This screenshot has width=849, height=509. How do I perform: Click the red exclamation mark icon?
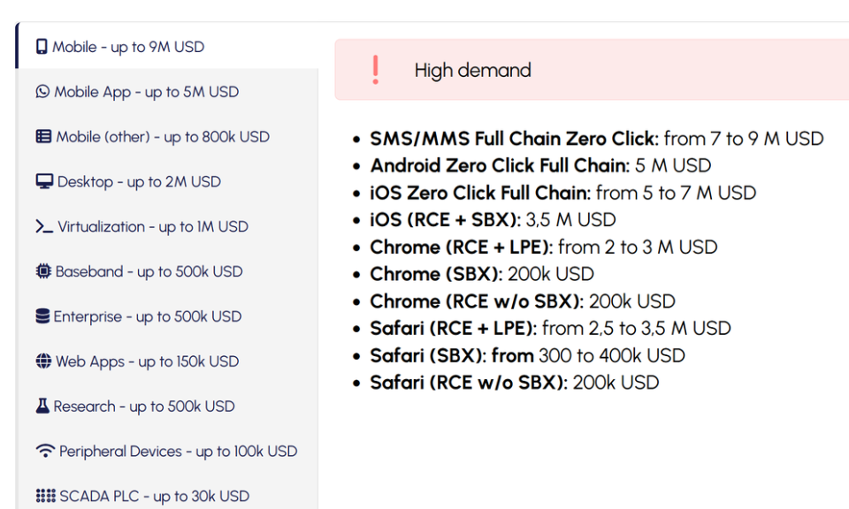point(376,70)
